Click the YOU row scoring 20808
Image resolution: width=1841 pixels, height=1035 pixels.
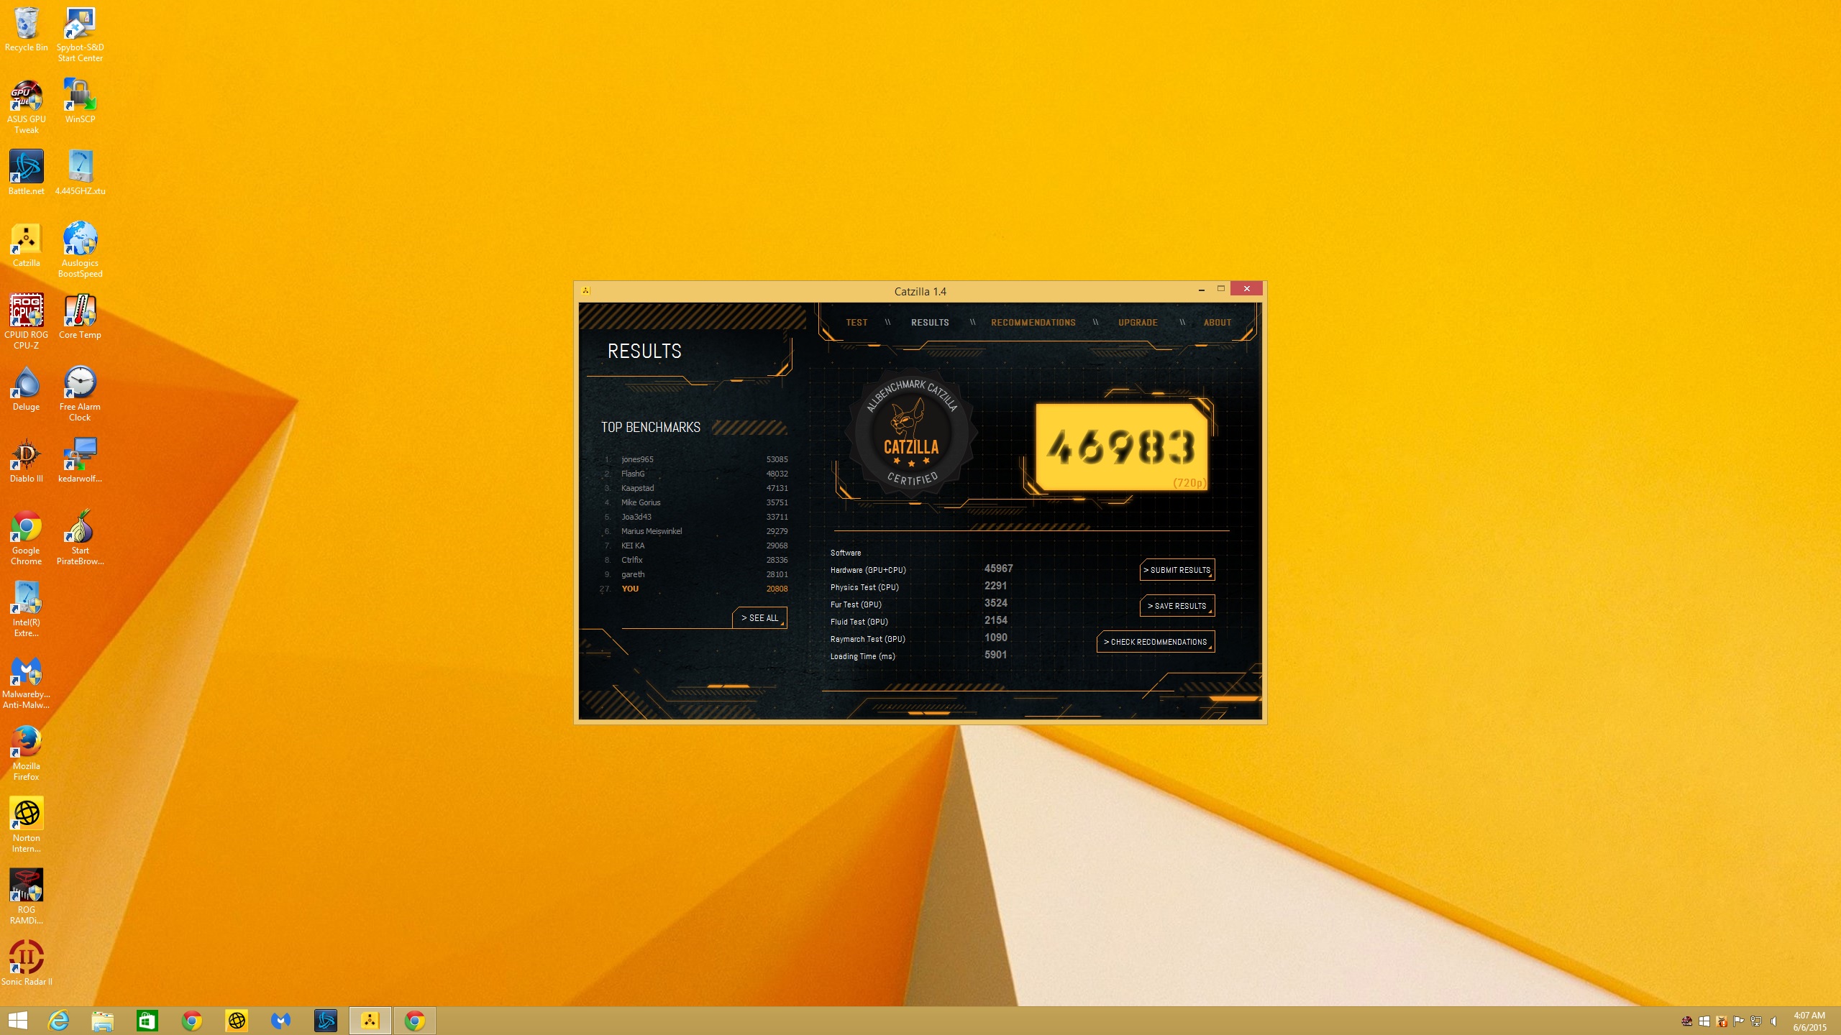click(x=694, y=589)
